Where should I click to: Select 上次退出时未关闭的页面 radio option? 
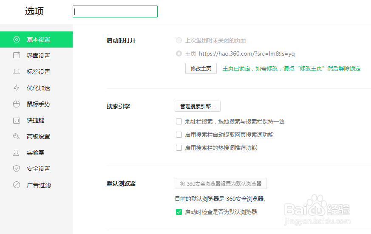(x=179, y=40)
